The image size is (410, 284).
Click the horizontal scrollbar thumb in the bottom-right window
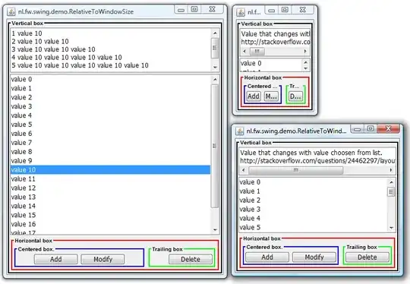pyautogui.click(x=295, y=170)
